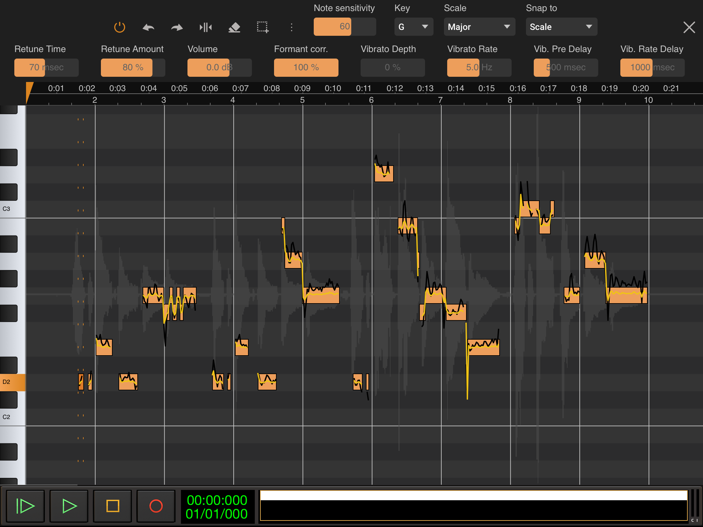This screenshot has height=527, width=703.
Task: Click the Vibrato Depth 0 % field
Action: [x=393, y=68]
